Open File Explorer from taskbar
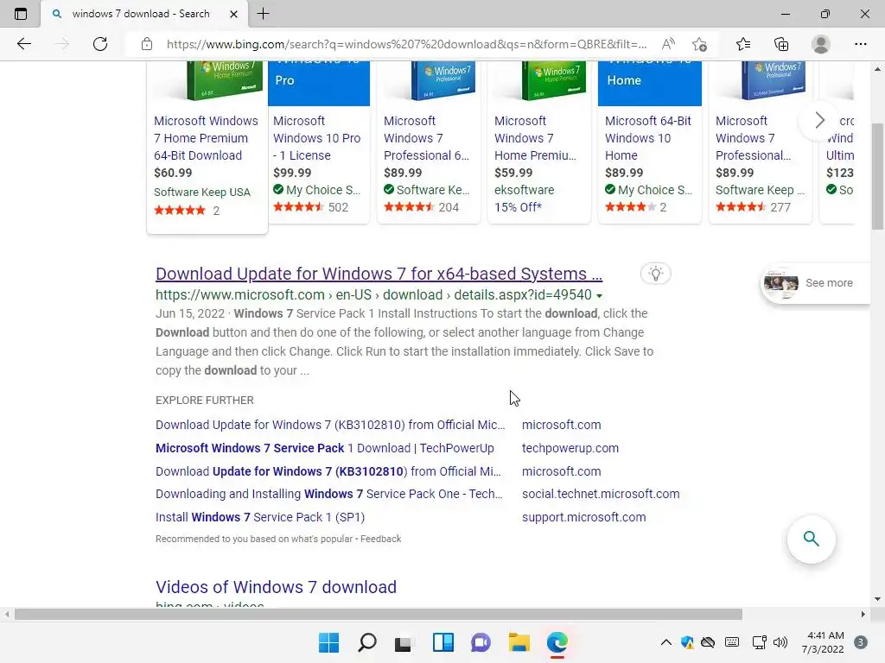The image size is (885, 663). click(x=519, y=642)
